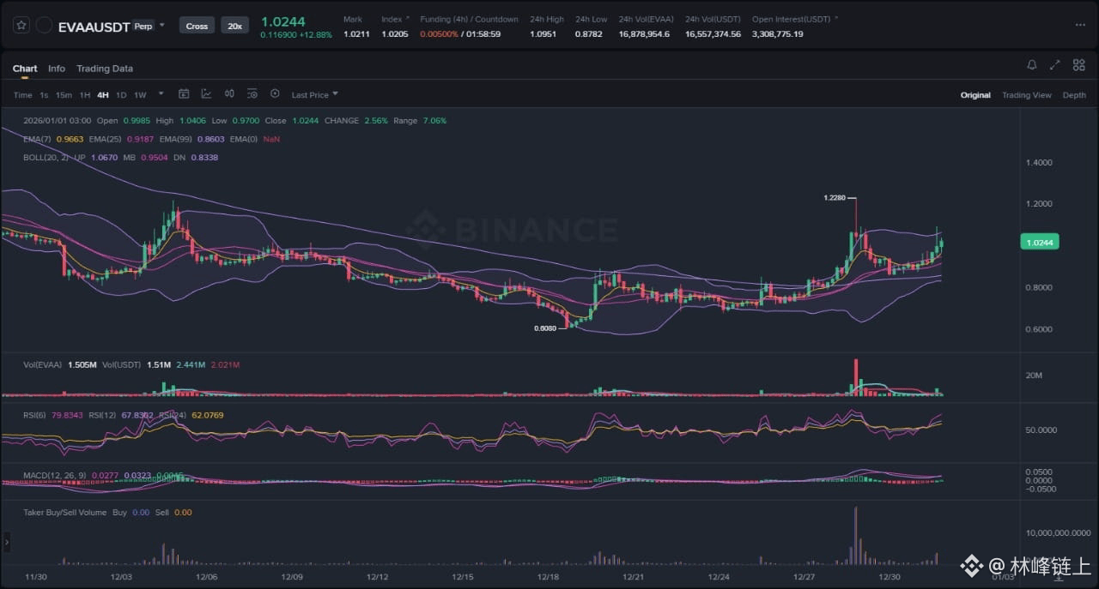Open the candlestick chart type icon
1099x589 pixels.
point(229,94)
